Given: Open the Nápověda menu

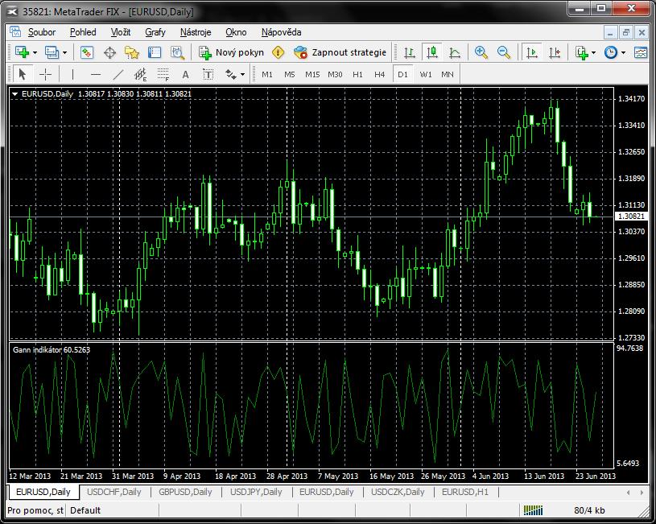Looking at the screenshot, I should click(281, 32).
